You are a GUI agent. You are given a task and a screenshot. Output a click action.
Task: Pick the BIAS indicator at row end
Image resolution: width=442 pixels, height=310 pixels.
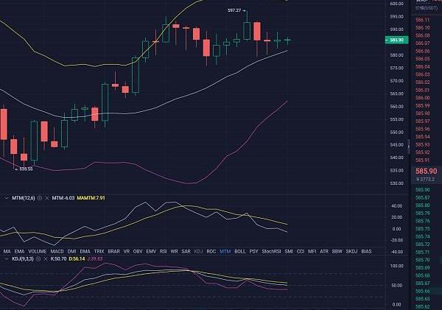pos(366,251)
